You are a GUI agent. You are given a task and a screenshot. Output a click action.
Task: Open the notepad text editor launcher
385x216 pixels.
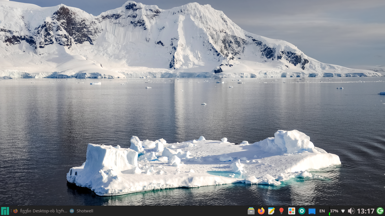[x=271, y=211]
